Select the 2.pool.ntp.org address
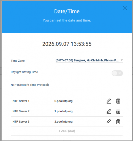133x141 pixels. coord(63,122)
